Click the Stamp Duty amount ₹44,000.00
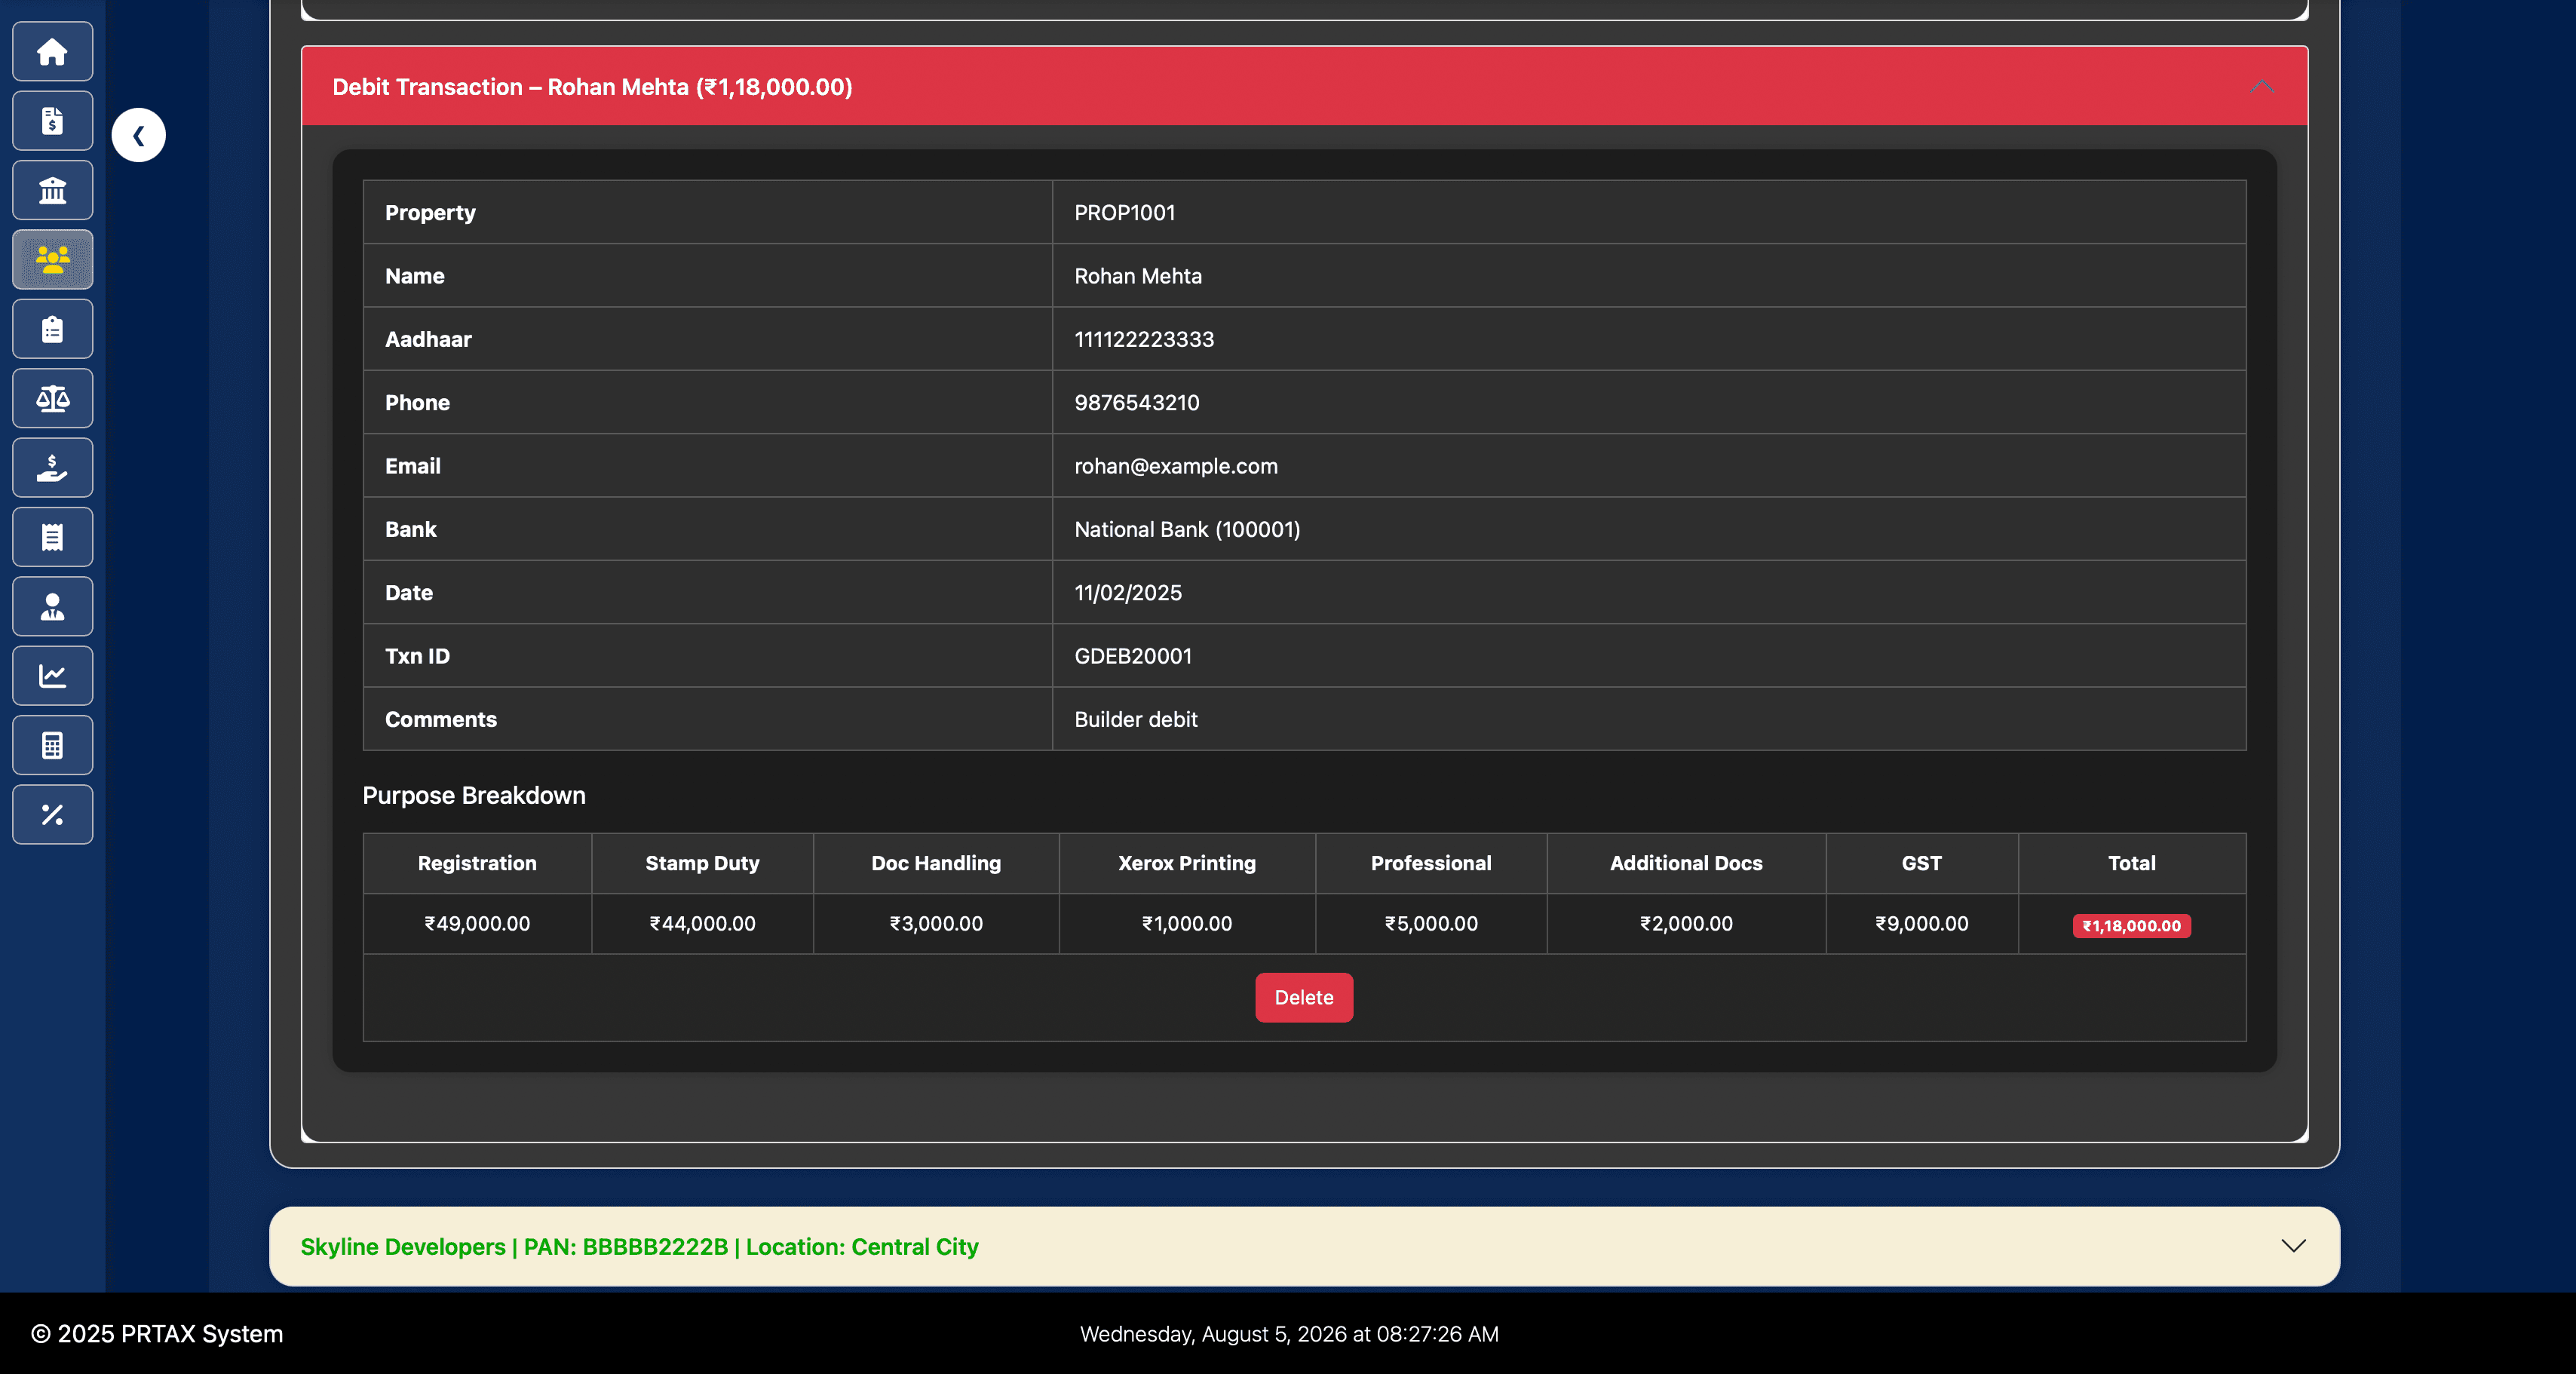 coord(702,923)
